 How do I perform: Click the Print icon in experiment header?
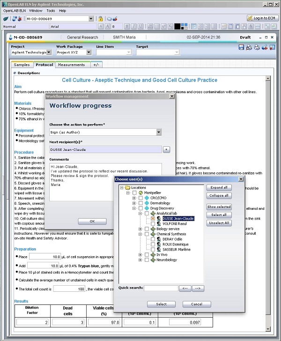pos(257,47)
